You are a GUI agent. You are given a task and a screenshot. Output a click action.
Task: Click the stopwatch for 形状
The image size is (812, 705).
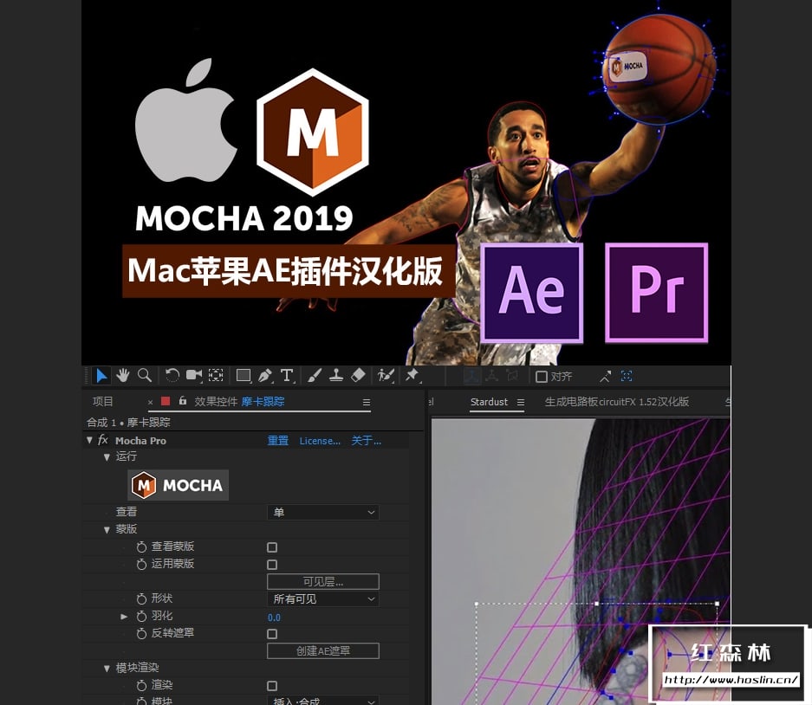tap(141, 598)
